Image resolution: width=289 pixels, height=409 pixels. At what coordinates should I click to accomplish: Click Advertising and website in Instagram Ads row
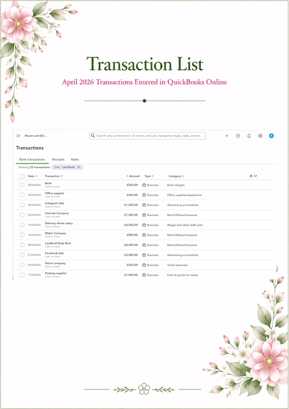pyautogui.click(x=183, y=205)
